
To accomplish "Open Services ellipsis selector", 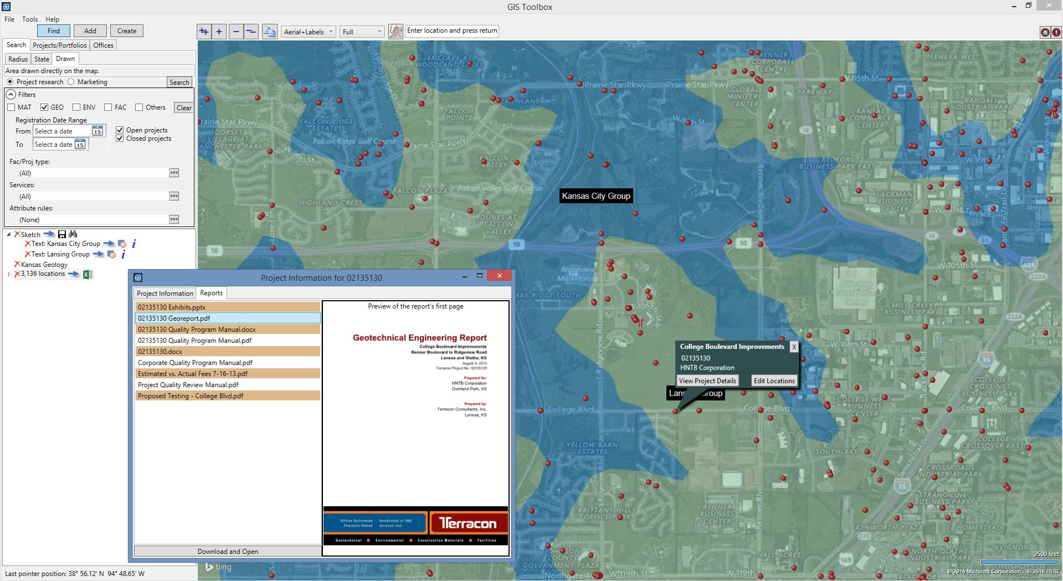I will click(174, 196).
